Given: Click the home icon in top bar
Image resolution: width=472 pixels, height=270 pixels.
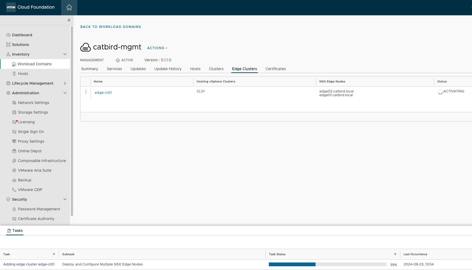Looking at the screenshot, I should 69,8.
